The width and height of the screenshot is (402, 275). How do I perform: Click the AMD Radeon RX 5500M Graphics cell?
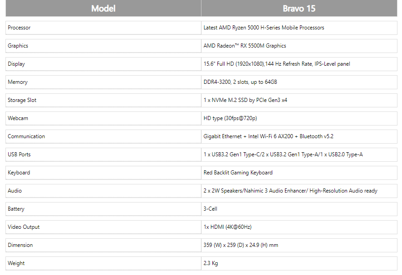tap(299, 46)
